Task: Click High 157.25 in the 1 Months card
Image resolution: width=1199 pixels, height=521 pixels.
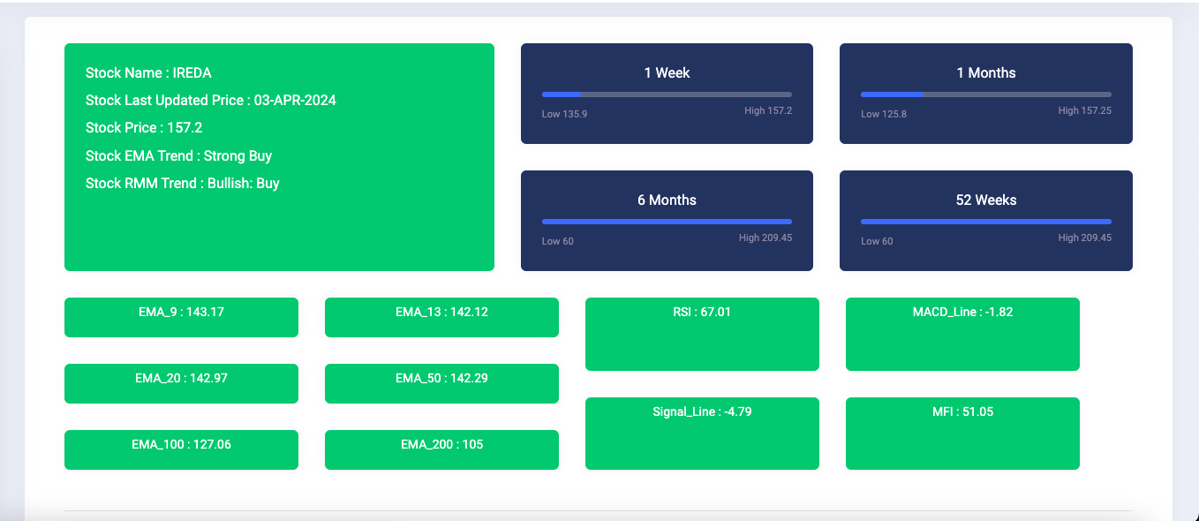Action: (1085, 110)
